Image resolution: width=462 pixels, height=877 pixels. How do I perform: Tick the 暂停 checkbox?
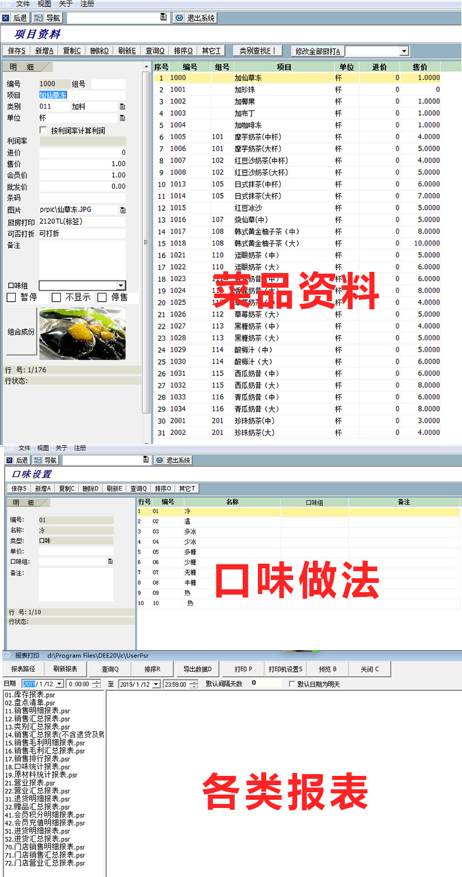11,298
